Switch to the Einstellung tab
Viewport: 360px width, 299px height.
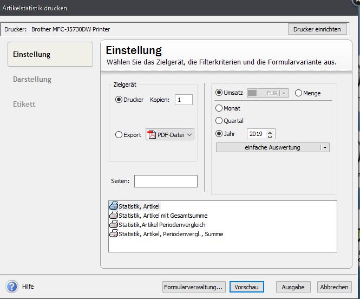coord(50,54)
